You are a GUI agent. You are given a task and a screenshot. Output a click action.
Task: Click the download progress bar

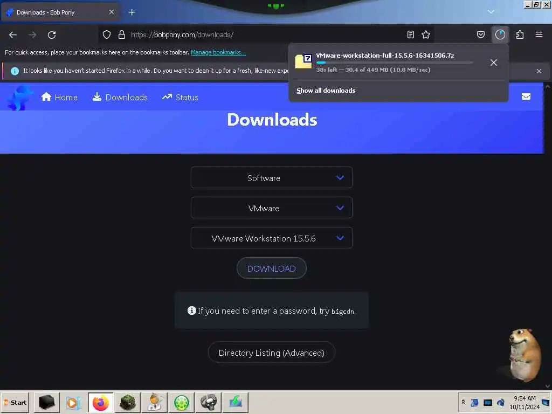394,63
